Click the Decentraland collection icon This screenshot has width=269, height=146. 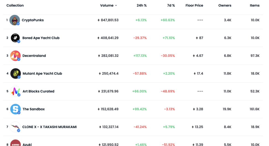click(x=15, y=56)
